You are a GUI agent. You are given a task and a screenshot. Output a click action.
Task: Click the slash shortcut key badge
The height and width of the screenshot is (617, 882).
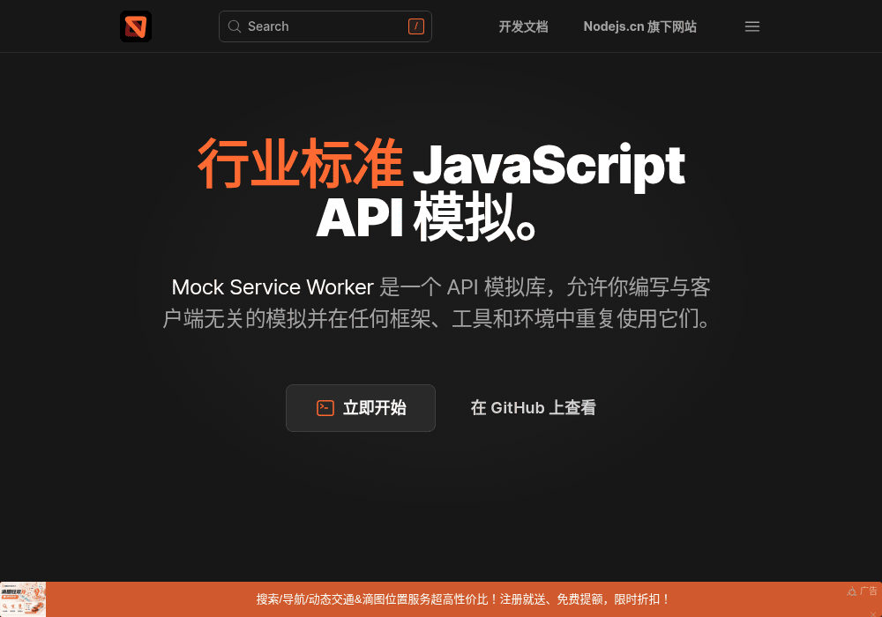click(x=416, y=26)
